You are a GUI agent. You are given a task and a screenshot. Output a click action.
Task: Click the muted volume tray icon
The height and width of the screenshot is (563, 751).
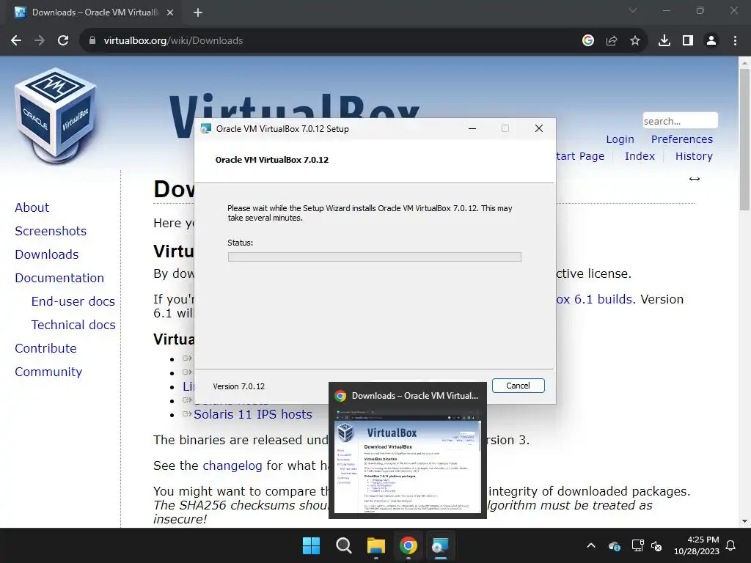coord(656,545)
